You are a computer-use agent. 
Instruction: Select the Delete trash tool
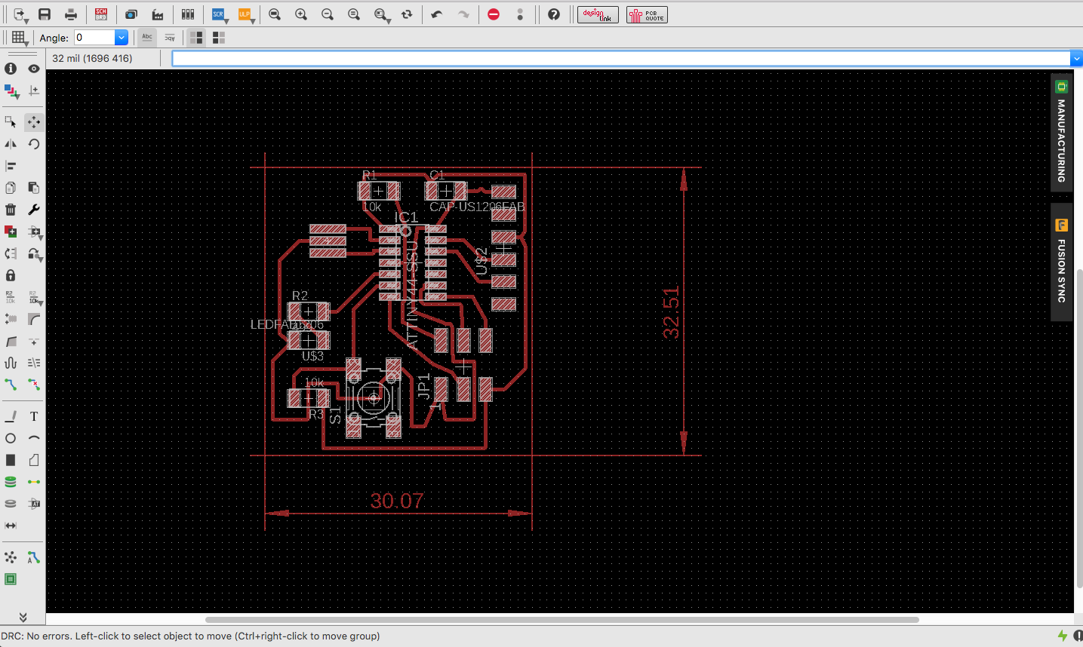(x=11, y=210)
